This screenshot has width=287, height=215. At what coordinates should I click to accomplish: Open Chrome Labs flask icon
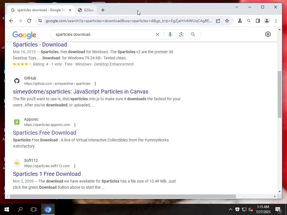click(x=240, y=21)
